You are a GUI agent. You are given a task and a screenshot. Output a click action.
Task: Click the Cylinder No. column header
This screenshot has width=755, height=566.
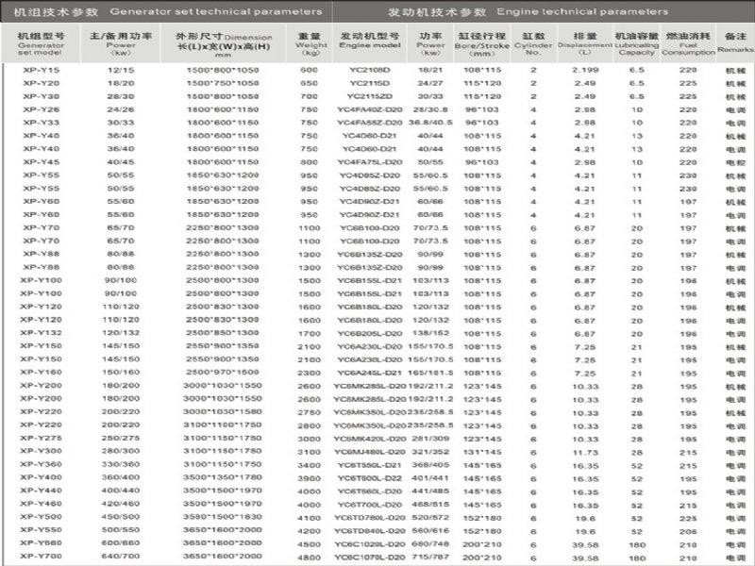coord(534,42)
